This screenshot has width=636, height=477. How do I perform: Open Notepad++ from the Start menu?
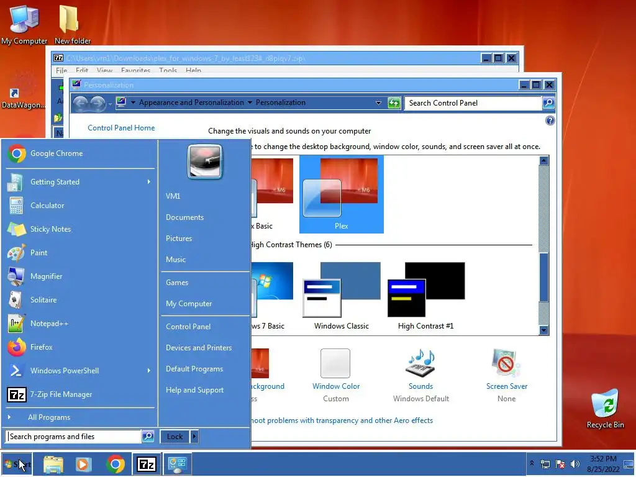click(x=79, y=324)
